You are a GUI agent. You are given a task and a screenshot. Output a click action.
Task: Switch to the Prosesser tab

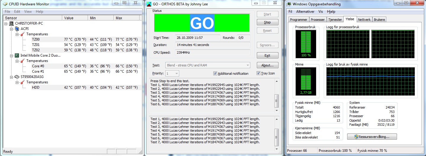[x=318, y=20]
